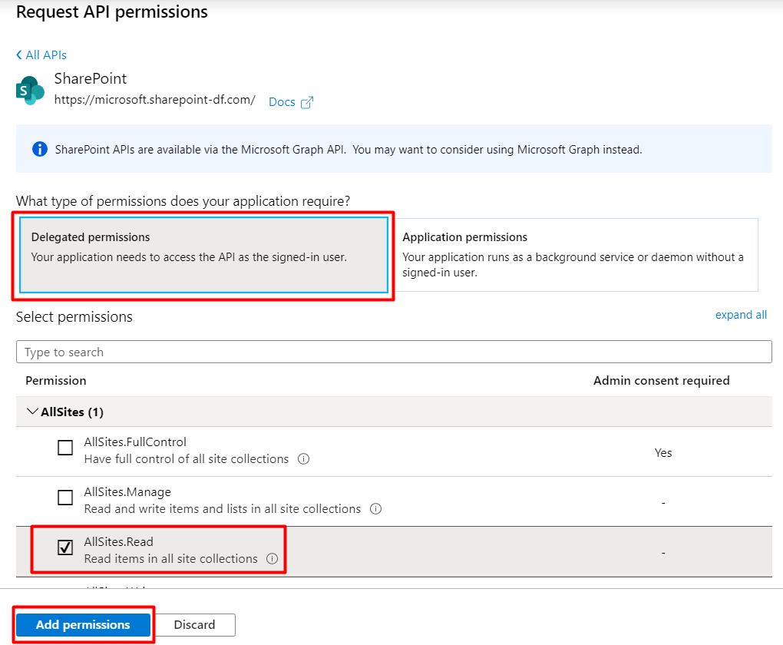
Task: Focus the Type to search field
Action: tap(394, 352)
